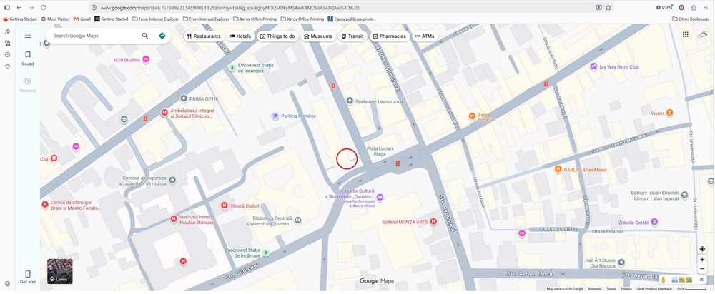715x294 pixels.
Task: Select the Pharmacies chip
Action: tap(389, 36)
